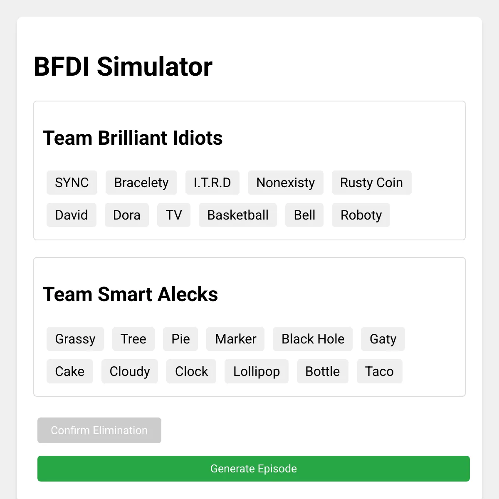Click the Gaty name chip
Viewport: 499px width, 499px height.
pos(383,339)
